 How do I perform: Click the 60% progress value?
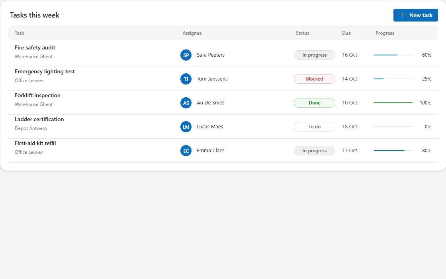[x=426, y=55]
